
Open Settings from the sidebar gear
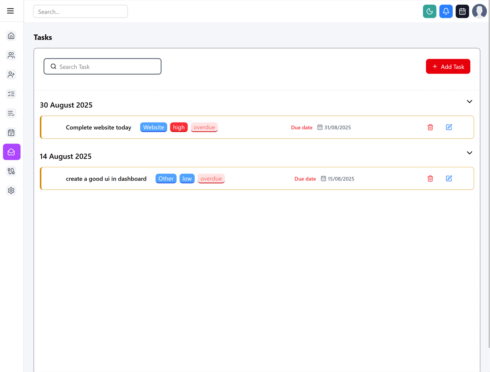point(11,190)
